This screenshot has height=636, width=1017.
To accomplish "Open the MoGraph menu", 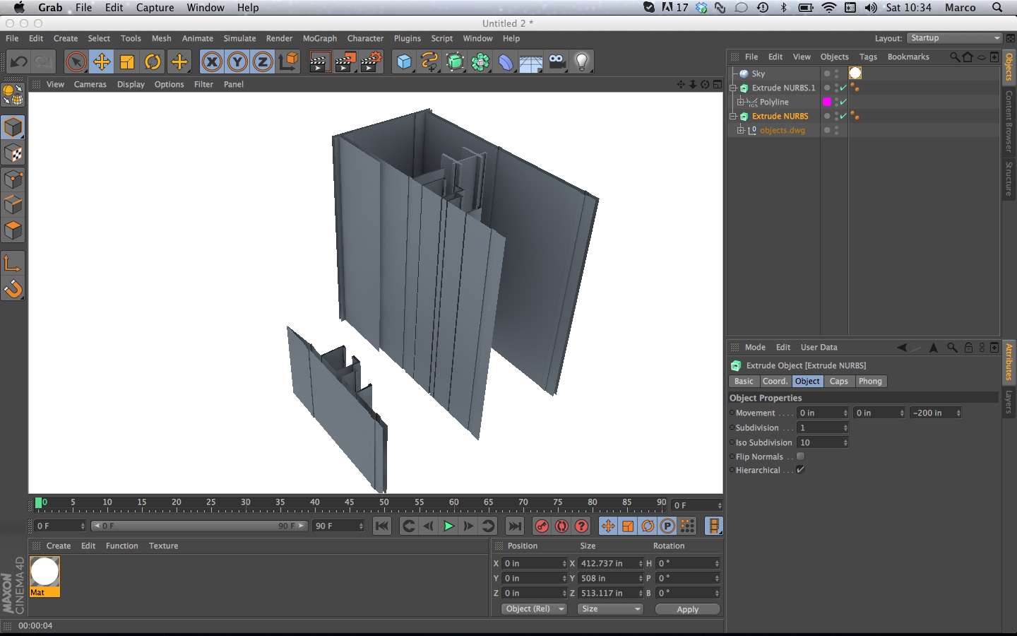I will pos(319,39).
